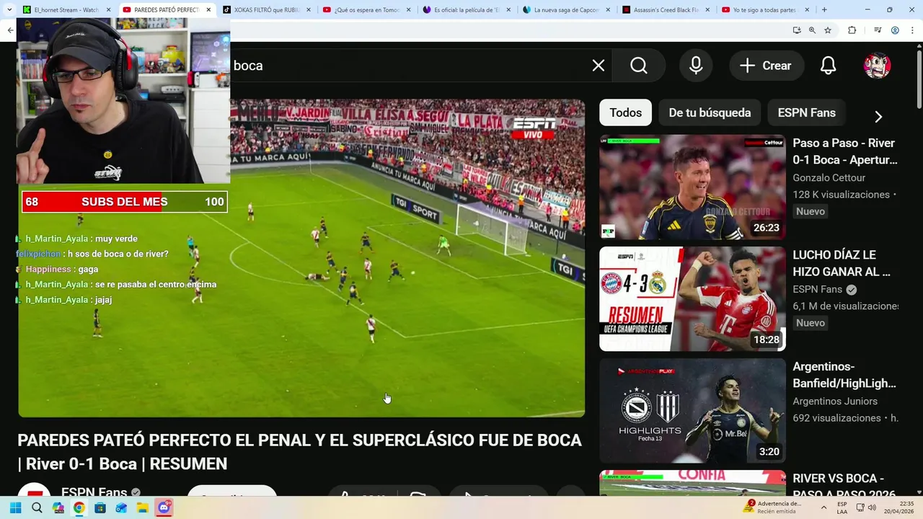Switch to the Es oficial: la película tab
Screen dimensions: 923x519
pyautogui.click(x=466, y=10)
